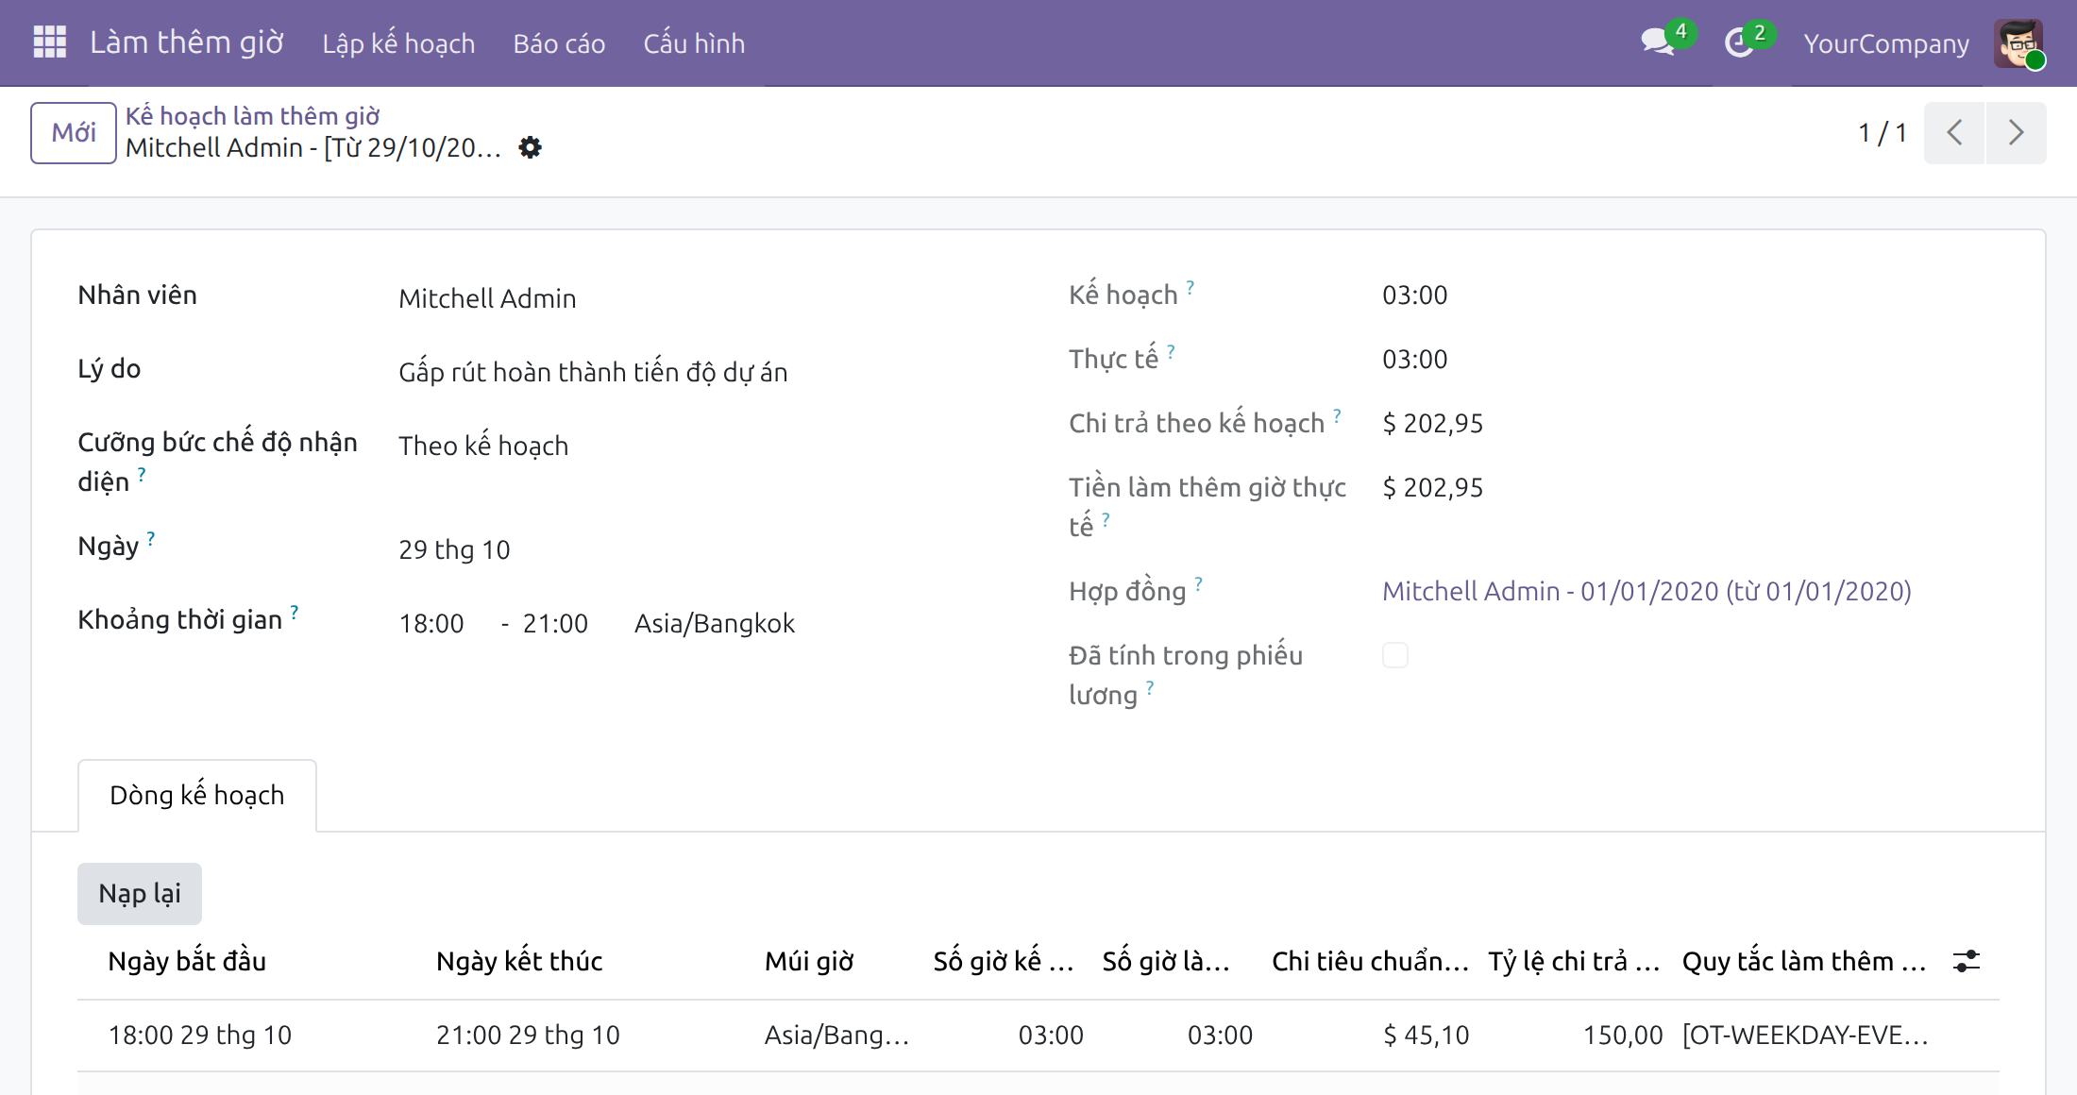
Task: Sort by Ngày kết thúc column header
Action: 519,961
